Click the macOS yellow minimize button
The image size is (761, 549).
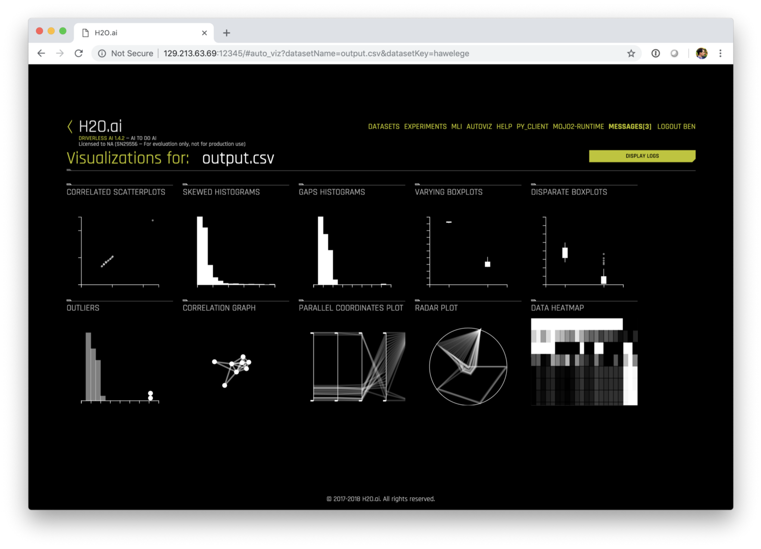pyautogui.click(x=51, y=31)
